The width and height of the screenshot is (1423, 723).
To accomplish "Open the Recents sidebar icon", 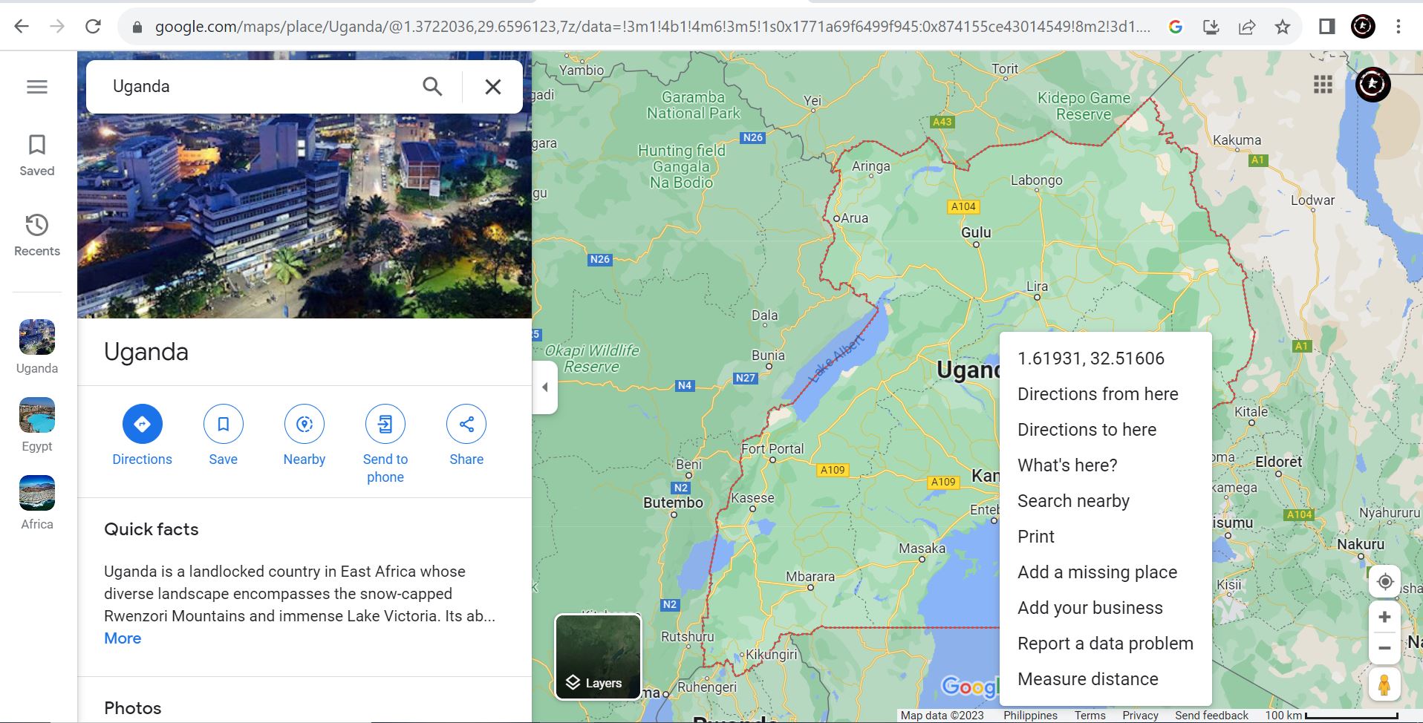I will (37, 235).
